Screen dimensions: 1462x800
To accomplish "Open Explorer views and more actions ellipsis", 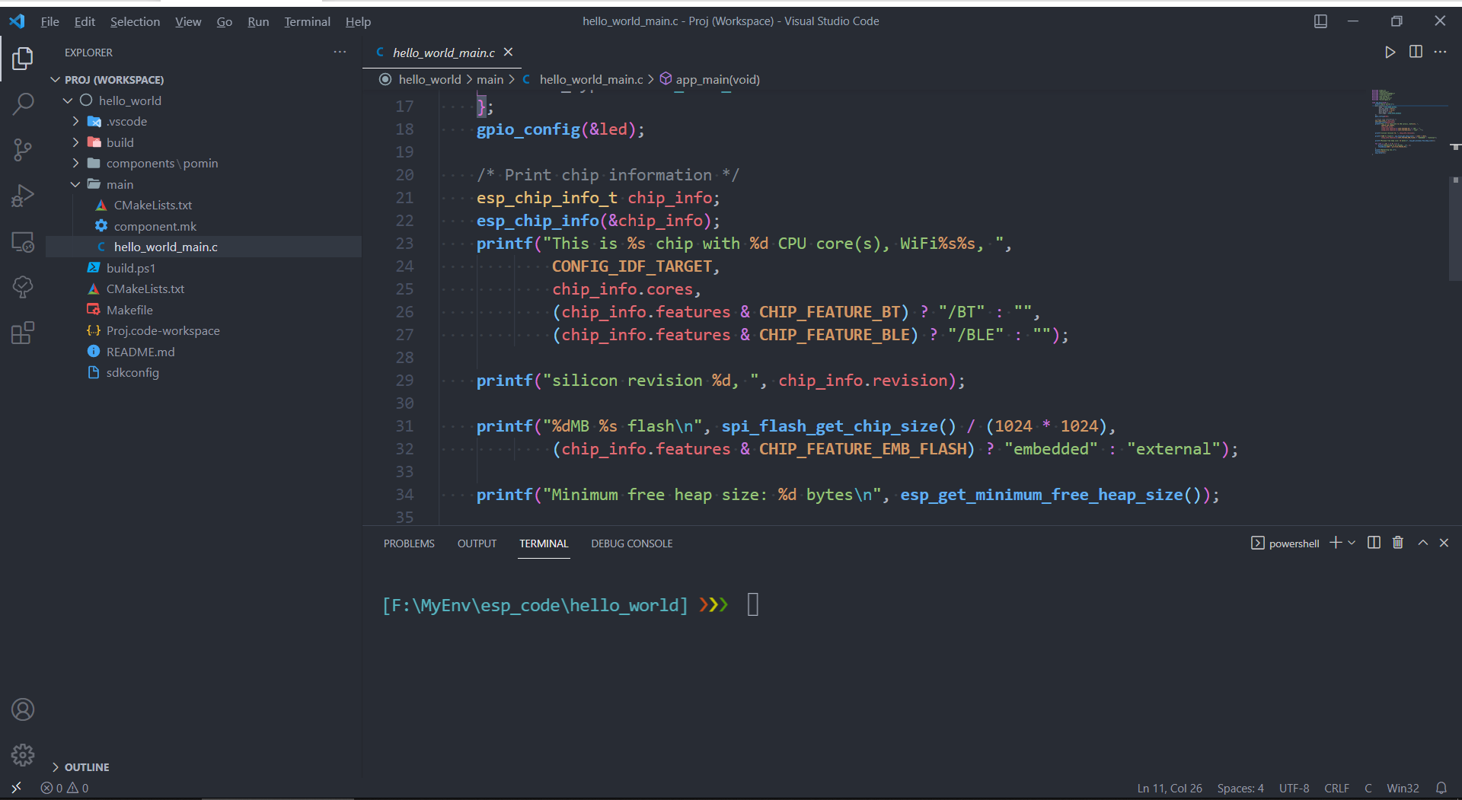I will (x=340, y=52).
